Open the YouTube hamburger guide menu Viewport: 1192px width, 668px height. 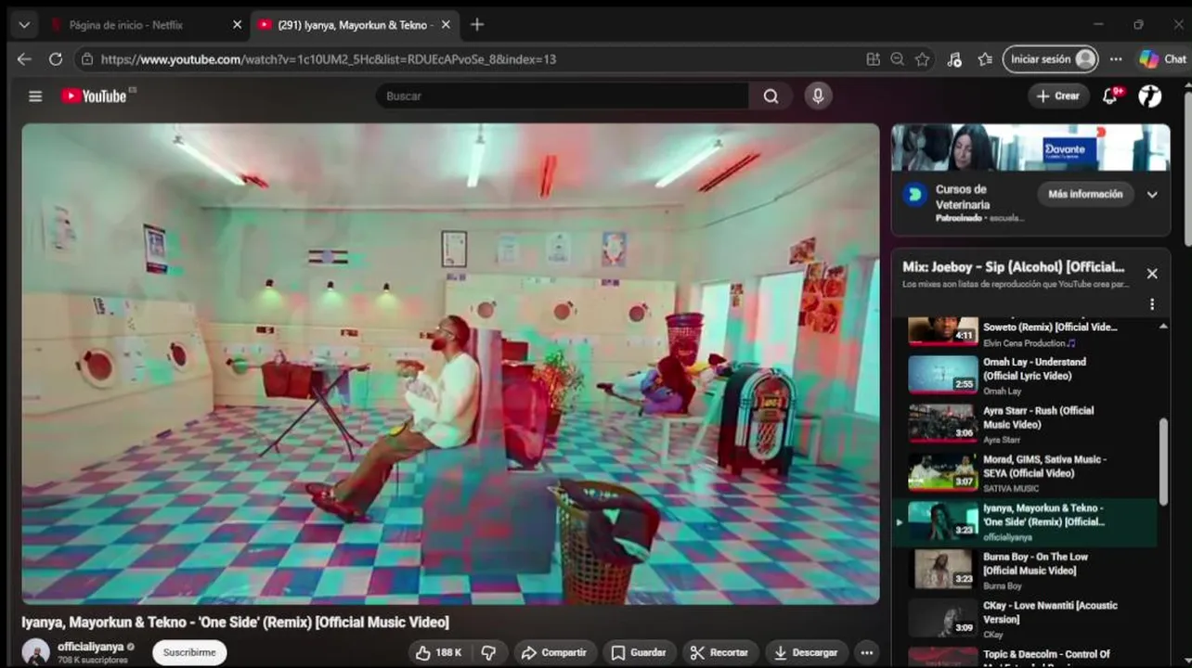pos(35,96)
